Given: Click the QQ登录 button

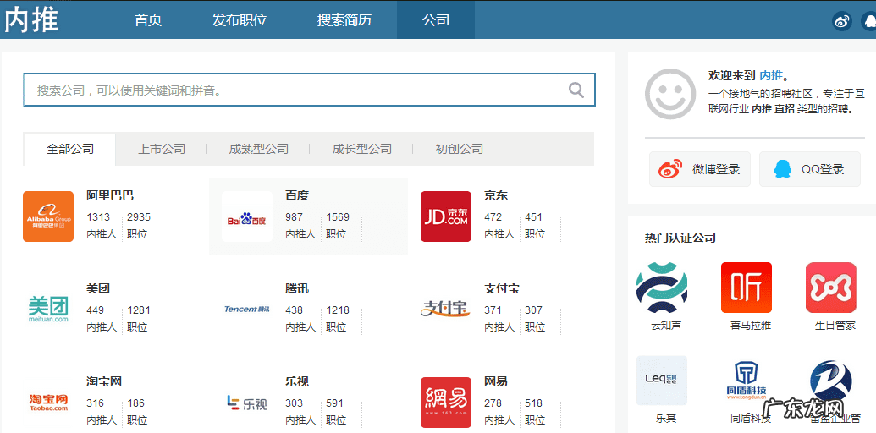Looking at the screenshot, I should (810, 169).
